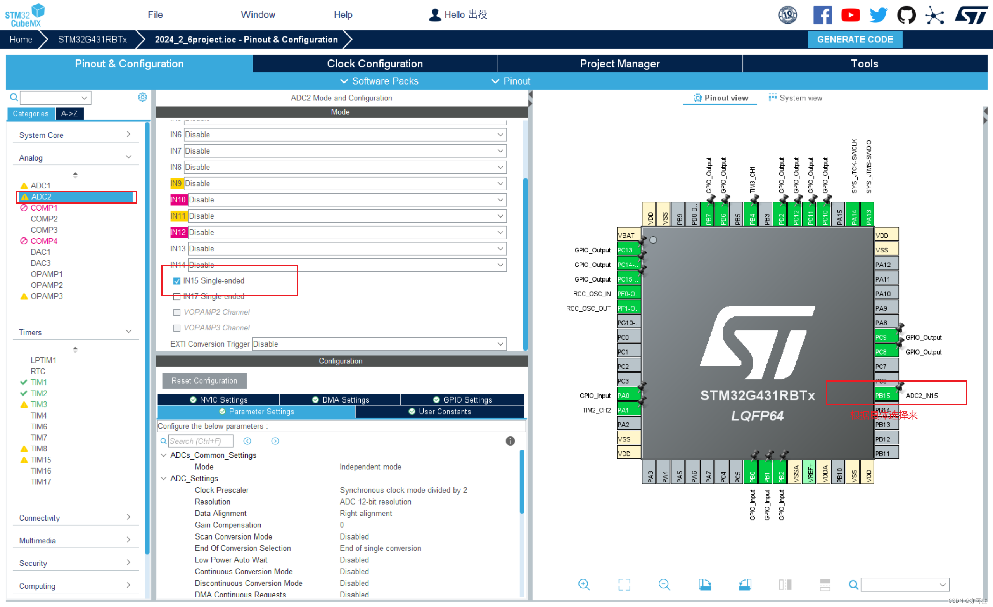Click the pin search magnifier icon
Image resolution: width=993 pixels, height=607 pixels.
click(x=853, y=585)
